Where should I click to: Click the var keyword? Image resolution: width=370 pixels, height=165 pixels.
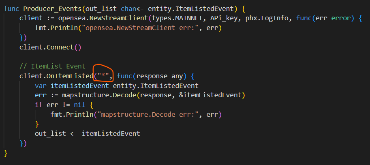[41, 86]
